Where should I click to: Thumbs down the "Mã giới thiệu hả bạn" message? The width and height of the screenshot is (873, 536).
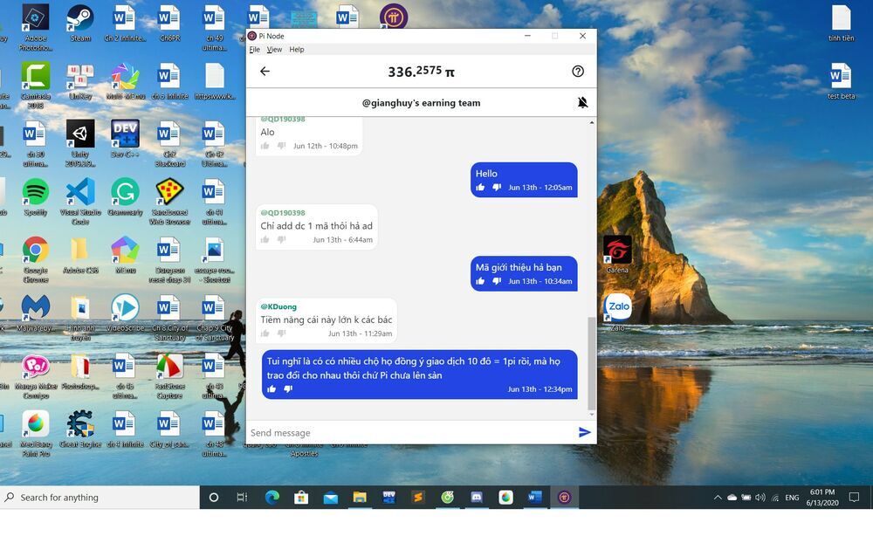[497, 281]
